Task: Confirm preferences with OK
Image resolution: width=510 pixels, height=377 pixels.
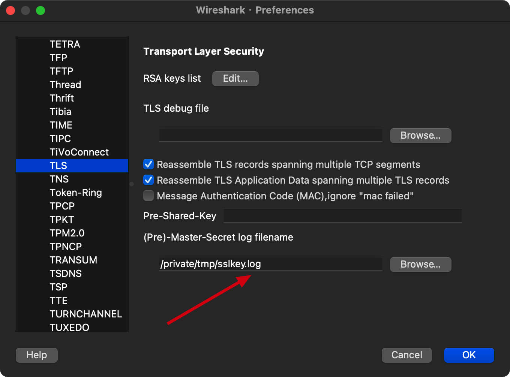Action: coord(469,355)
